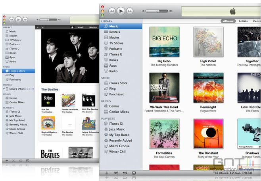Eject Steve's iPhone in the back window
Image resolution: width=261 pixels, height=181 pixels.
[33, 89]
